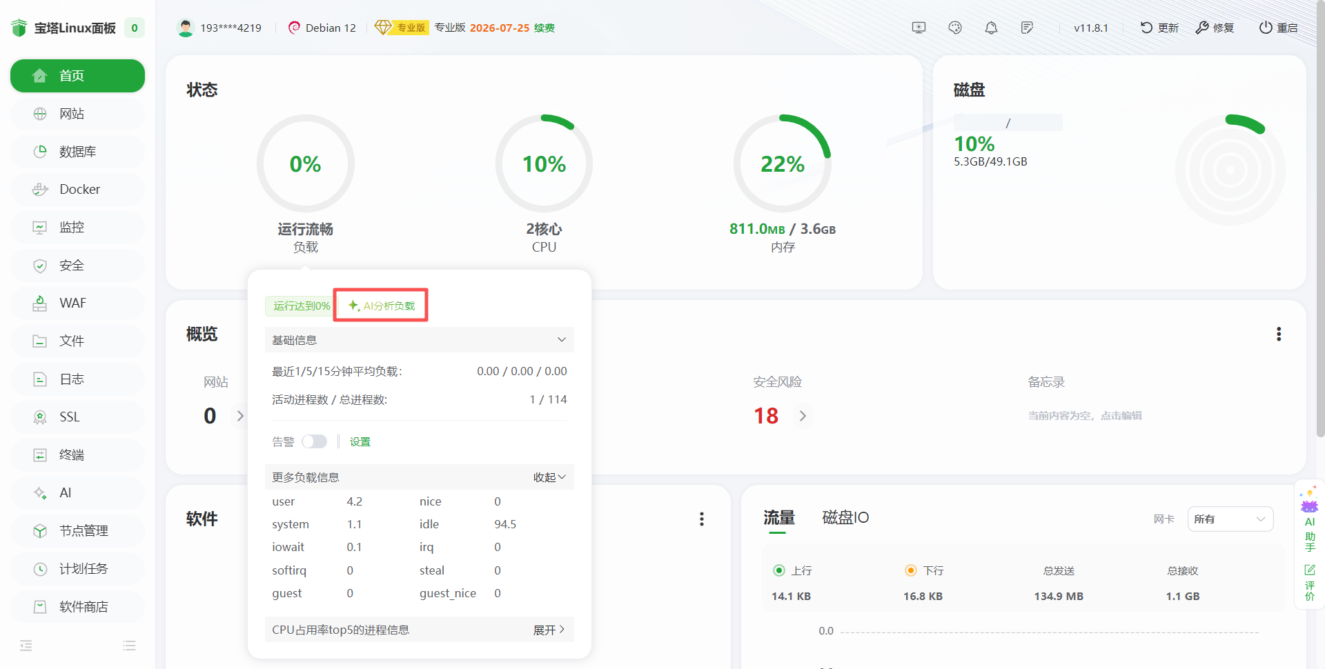Click the 10% CPU gauge
1325x669 pixels.
(544, 163)
